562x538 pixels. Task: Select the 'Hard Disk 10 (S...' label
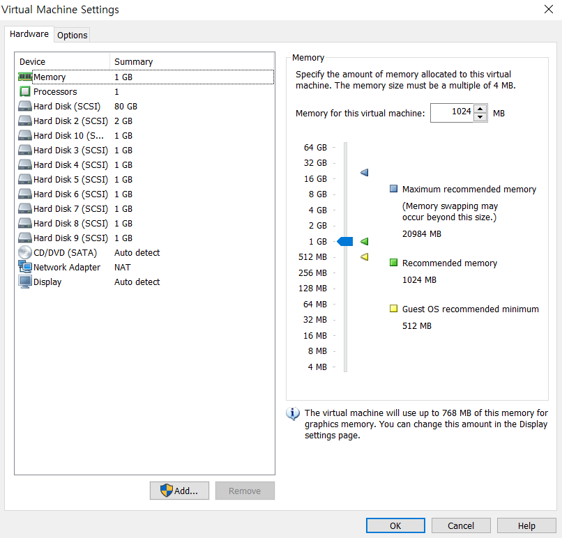click(x=68, y=136)
